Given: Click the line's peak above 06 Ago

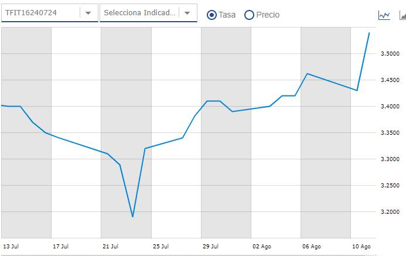Looking at the screenshot, I should click(x=308, y=74).
